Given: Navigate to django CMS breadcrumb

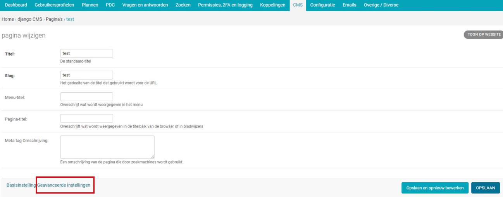Looking at the screenshot, I should point(30,19).
